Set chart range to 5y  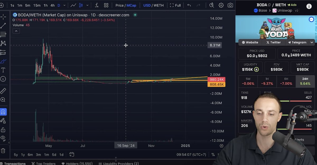[x=16, y=155]
